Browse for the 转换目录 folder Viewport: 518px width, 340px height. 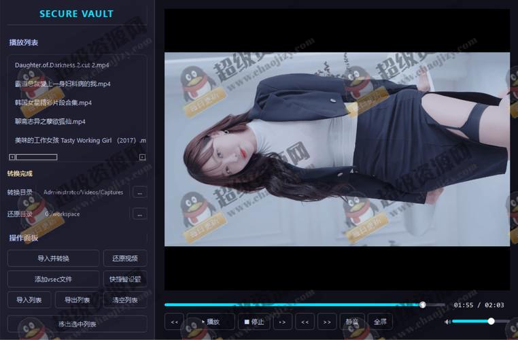click(x=140, y=192)
